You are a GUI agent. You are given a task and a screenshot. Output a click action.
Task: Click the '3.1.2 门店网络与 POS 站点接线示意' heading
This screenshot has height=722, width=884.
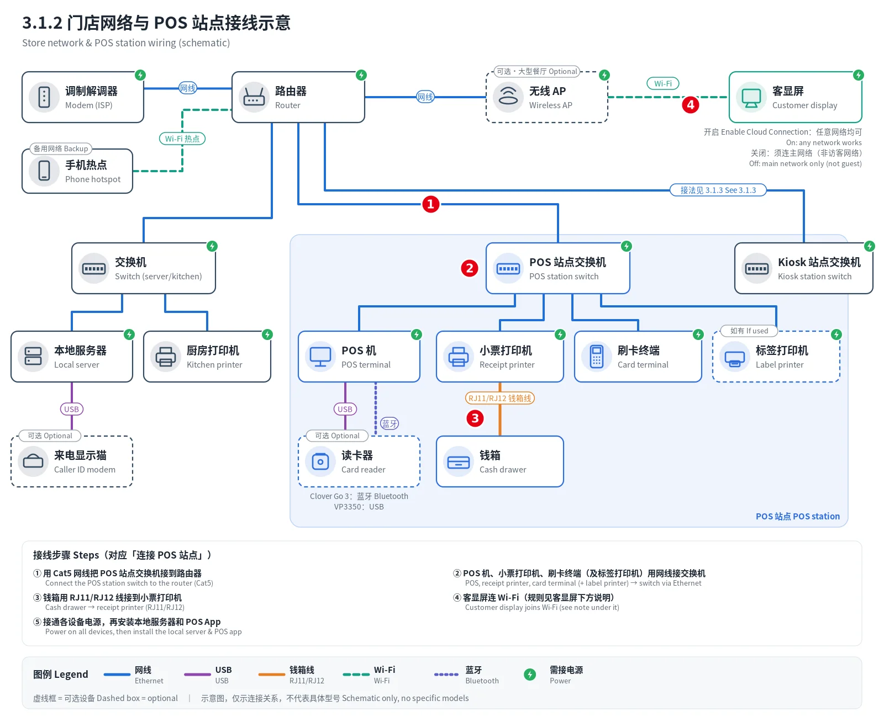point(156,23)
